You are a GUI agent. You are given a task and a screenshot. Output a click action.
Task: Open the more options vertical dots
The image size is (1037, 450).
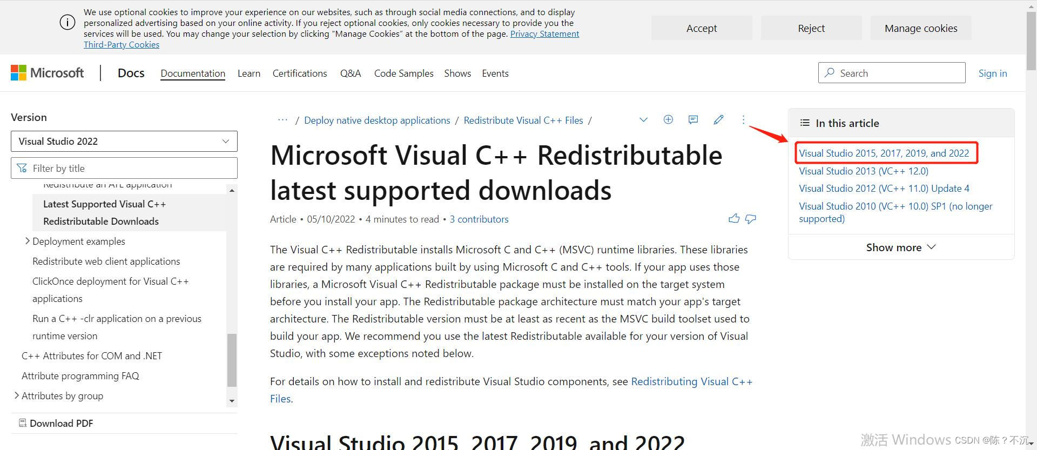click(x=743, y=119)
